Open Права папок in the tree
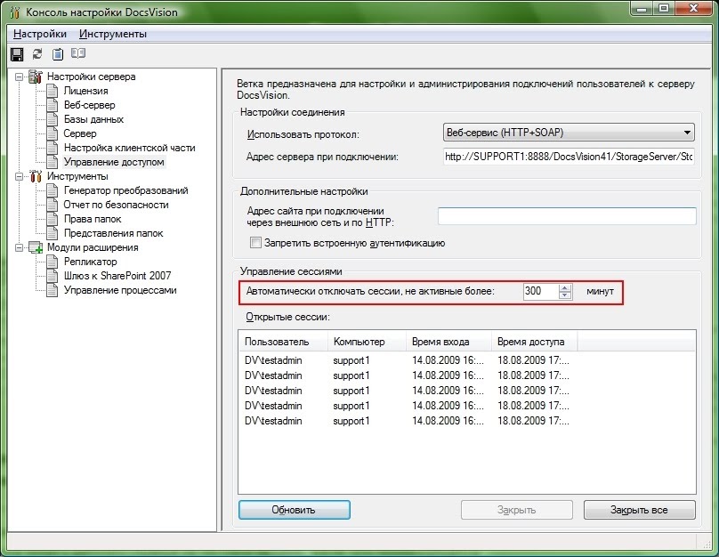The width and height of the screenshot is (719, 557). click(93, 219)
